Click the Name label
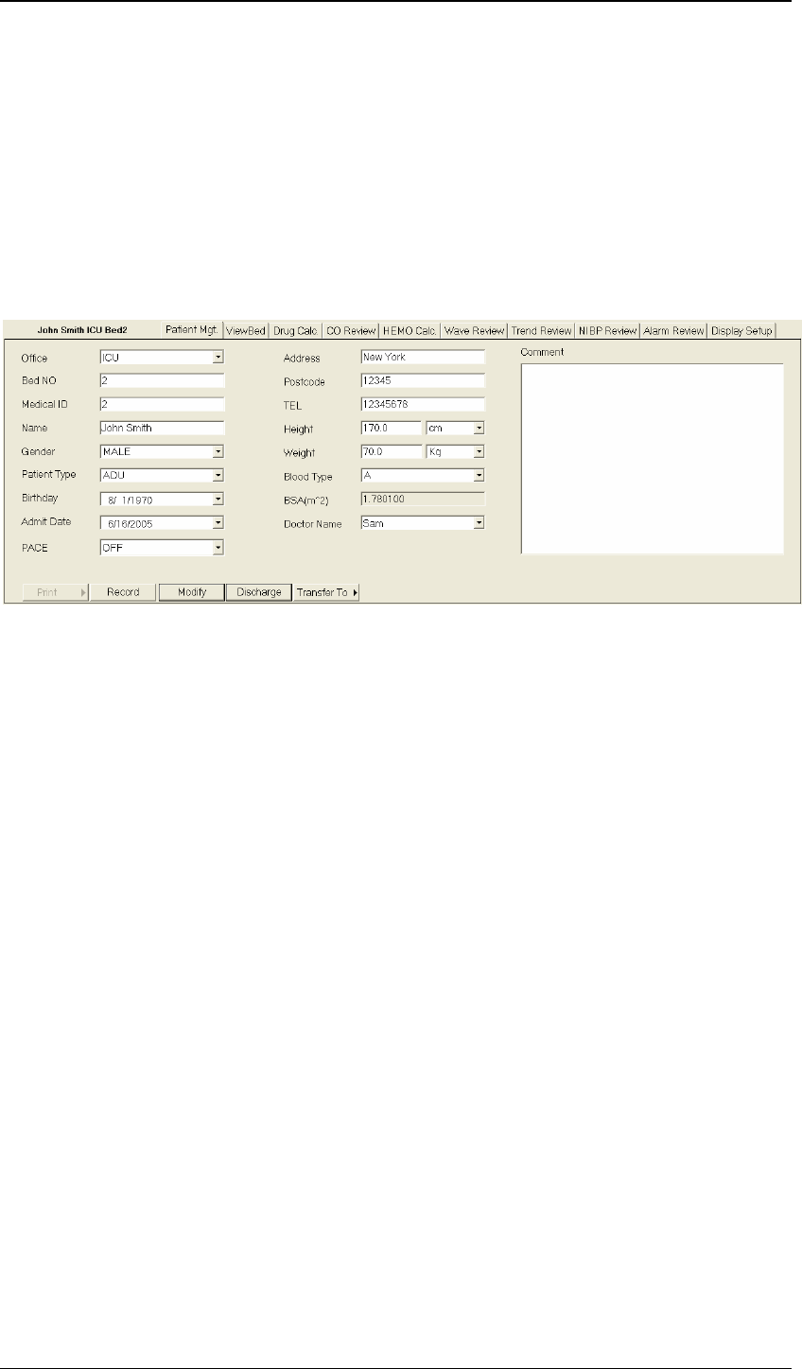This screenshot has width=802, height=1369. pos(34,429)
